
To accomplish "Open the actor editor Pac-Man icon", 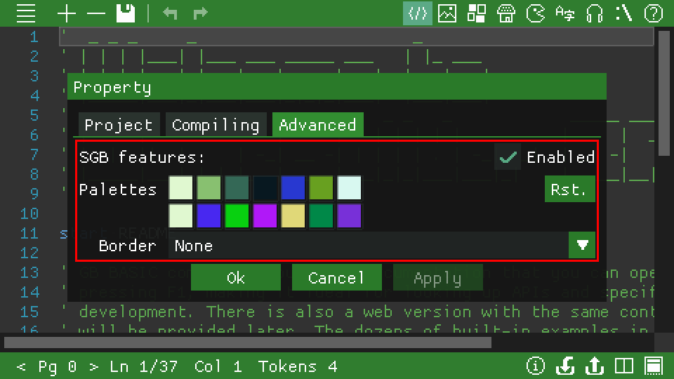I will pos(536,13).
